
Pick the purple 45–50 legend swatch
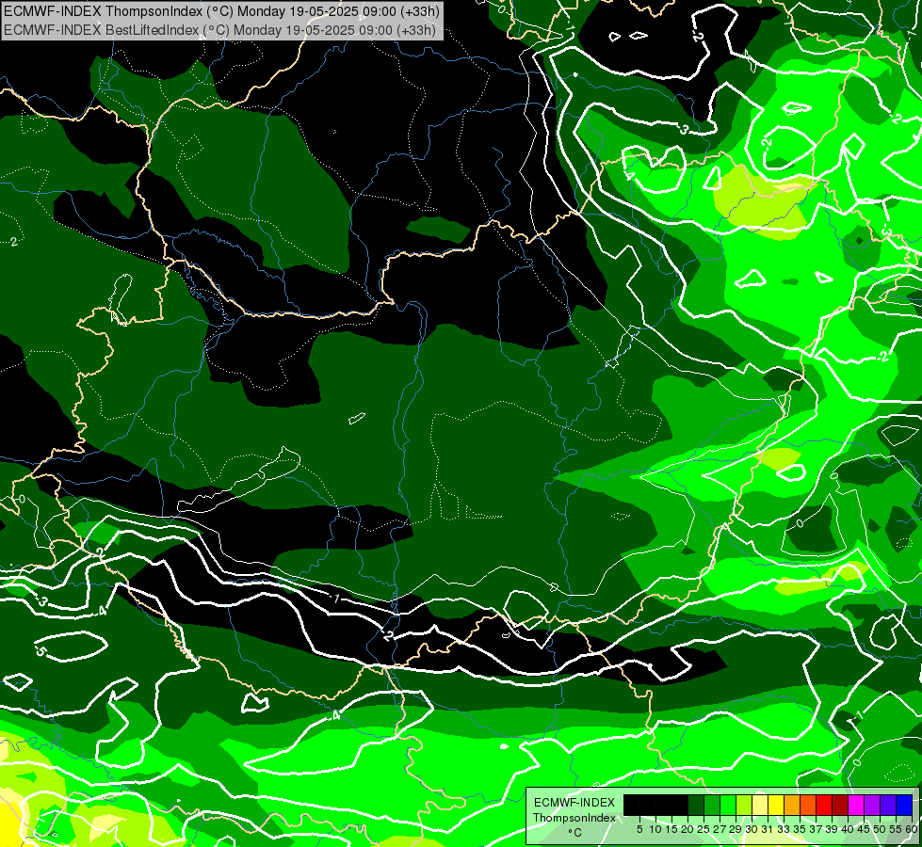tap(872, 806)
